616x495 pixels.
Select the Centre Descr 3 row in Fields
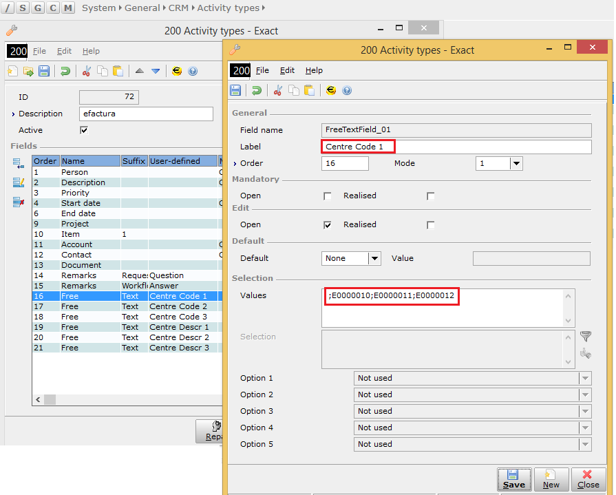tap(127, 348)
